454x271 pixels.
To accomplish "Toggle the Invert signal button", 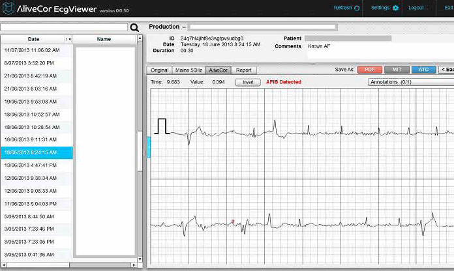I will [248, 83].
